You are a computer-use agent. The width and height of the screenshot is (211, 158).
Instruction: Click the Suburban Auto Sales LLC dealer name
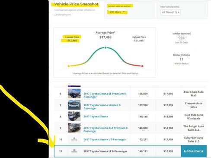194,139
